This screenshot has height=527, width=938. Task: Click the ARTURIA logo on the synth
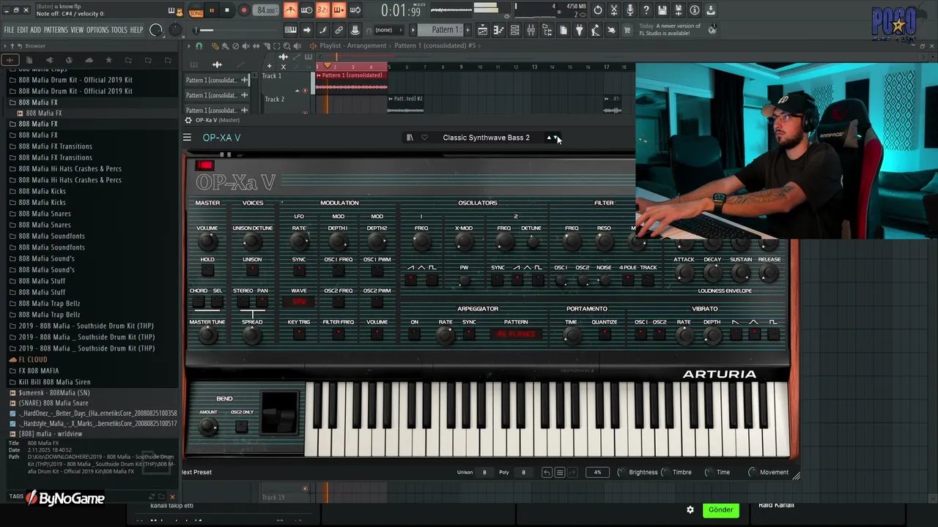tap(720, 375)
